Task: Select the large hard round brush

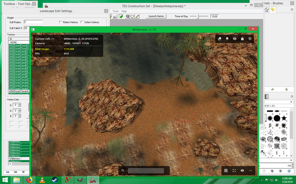Action: [277, 118]
